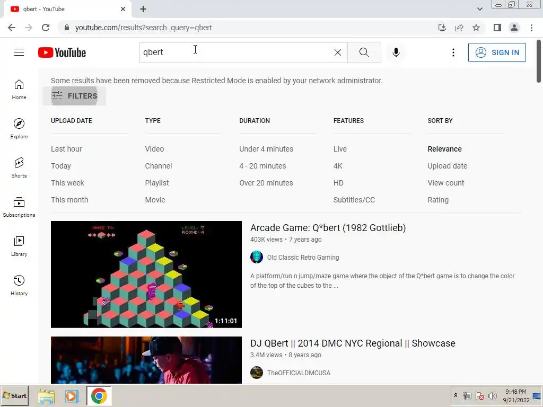The width and height of the screenshot is (543, 407).
Task: Open Chrome three-dot menu
Action: (x=531, y=28)
